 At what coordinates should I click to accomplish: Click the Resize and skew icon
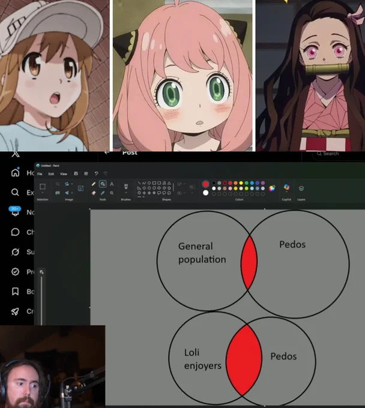[58, 193]
